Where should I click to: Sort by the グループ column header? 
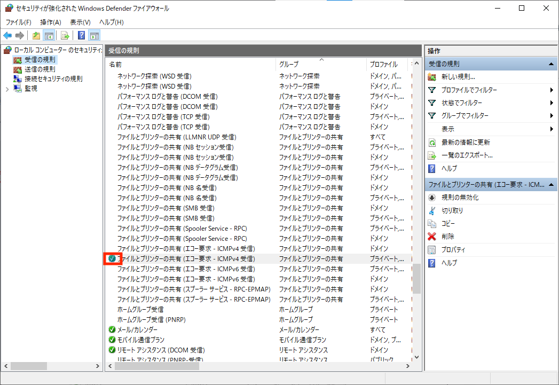321,64
